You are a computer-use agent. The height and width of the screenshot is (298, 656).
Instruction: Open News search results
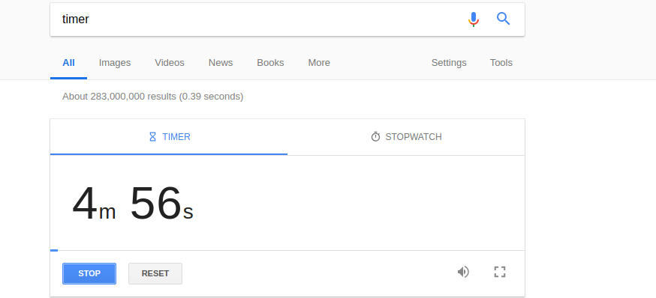(221, 63)
